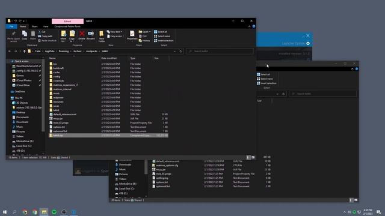Viewport: 385px width, 216px height.
Task: Open the Help icon in front window
Action: pos(254,26)
